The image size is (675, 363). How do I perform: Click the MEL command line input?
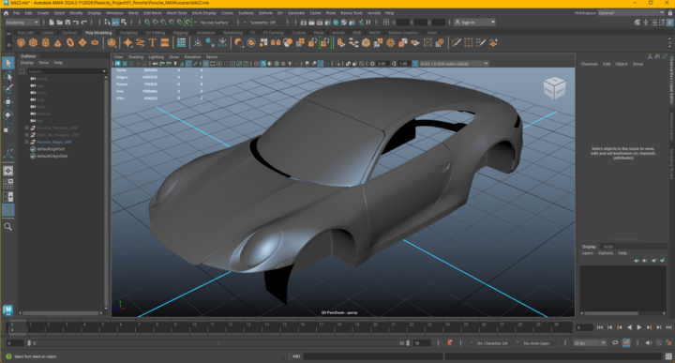[x=373, y=356]
